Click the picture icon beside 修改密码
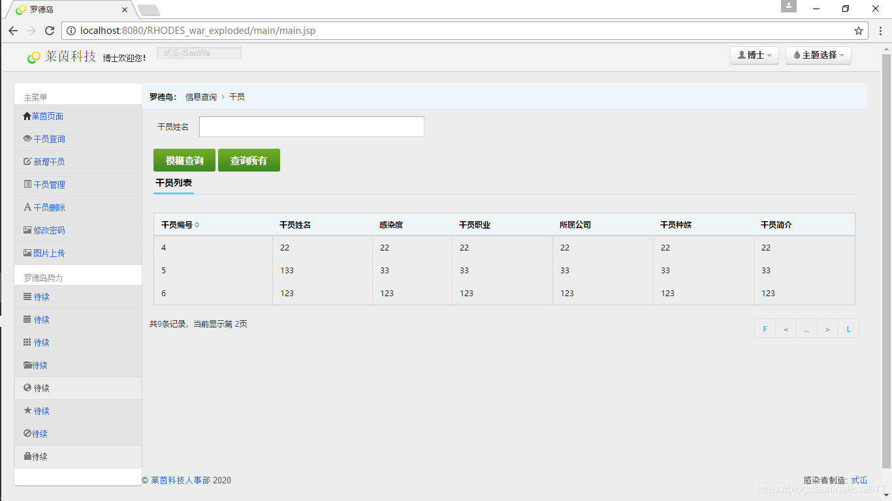 pyautogui.click(x=27, y=230)
